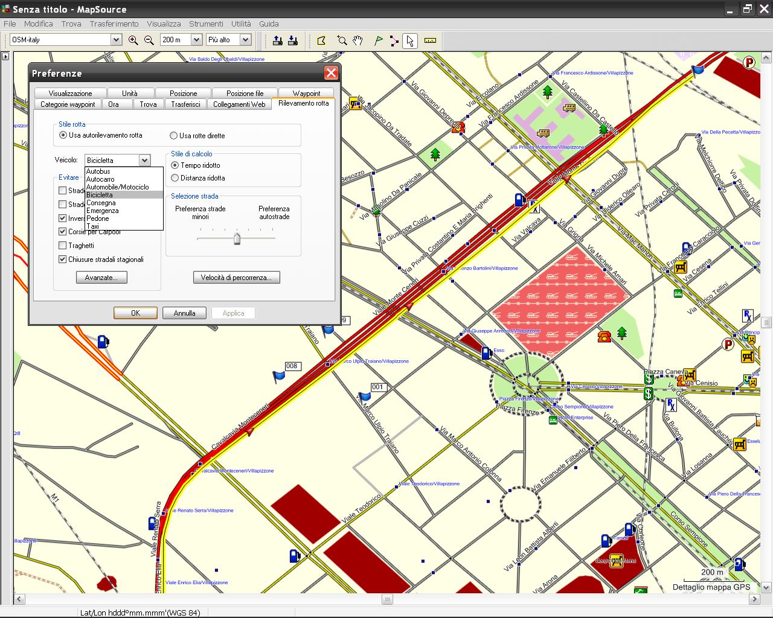Click the Velocità di percorrenza... button
773x618 pixels.
pos(236,278)
